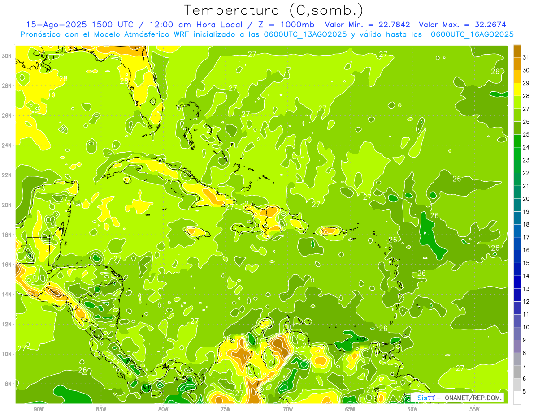
Task: Click the blue swatch between 15 and 16
Action: click(x=517, y=257)
